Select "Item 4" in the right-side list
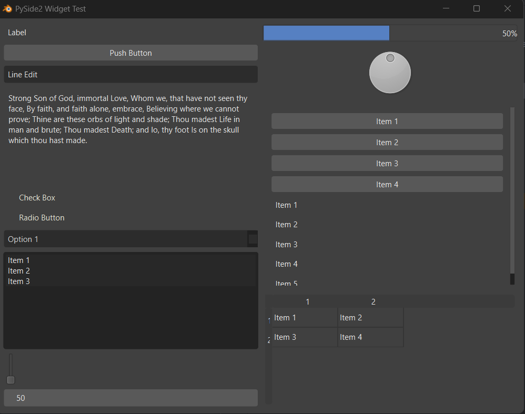 click(287, 264)
